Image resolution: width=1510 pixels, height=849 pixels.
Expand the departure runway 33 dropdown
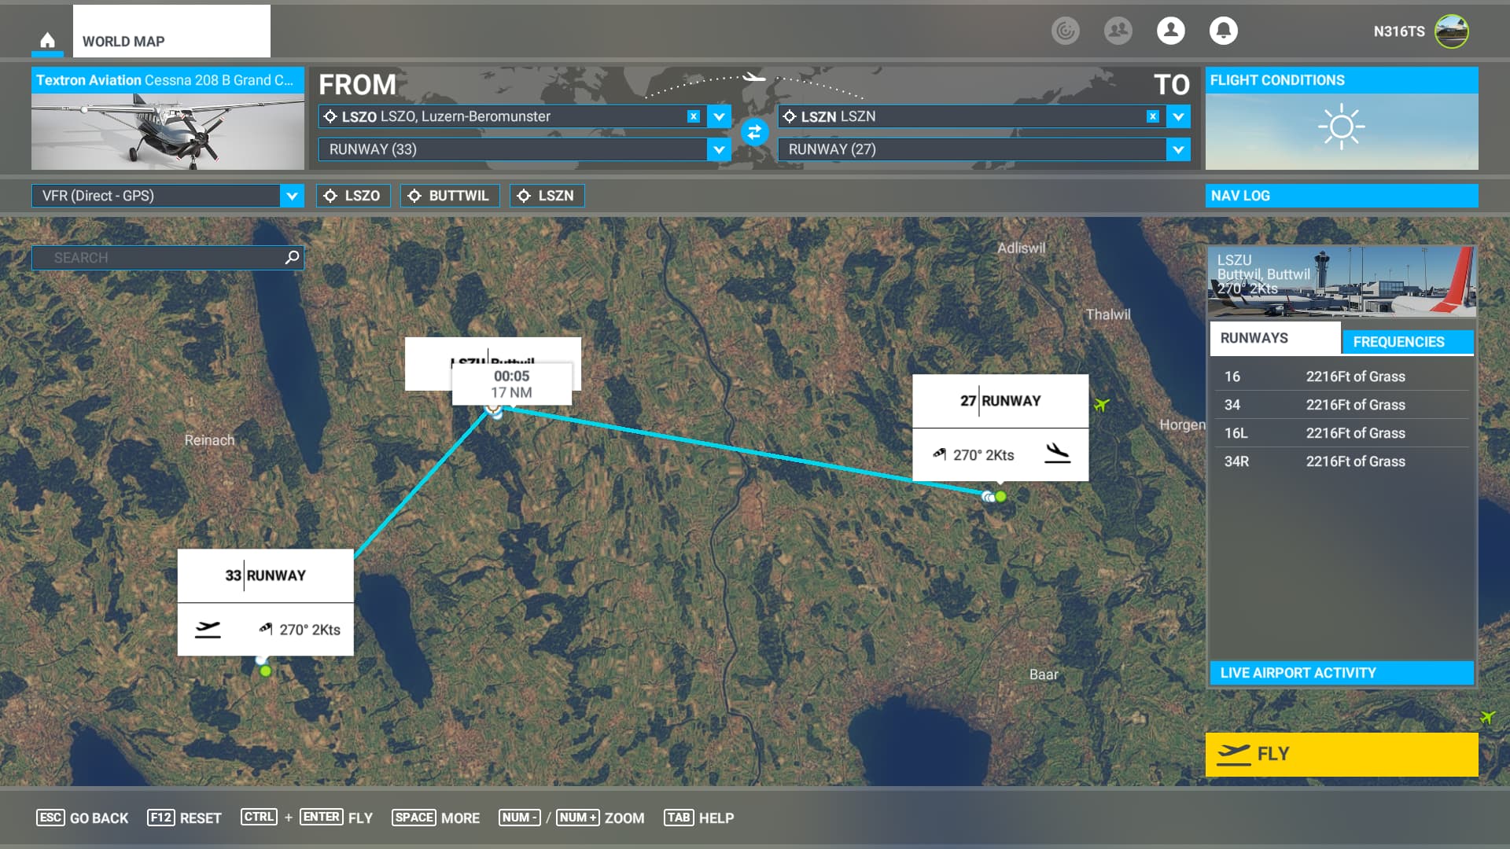pyautogui.click(x=719, y=149)
